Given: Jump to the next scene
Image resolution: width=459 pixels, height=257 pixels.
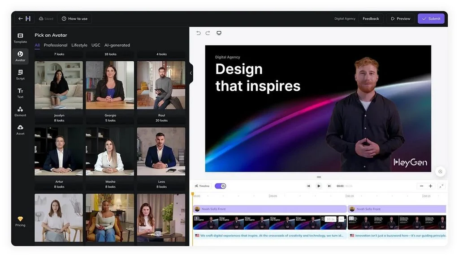Looking at the screenshot, I should (x=329, y=186).
